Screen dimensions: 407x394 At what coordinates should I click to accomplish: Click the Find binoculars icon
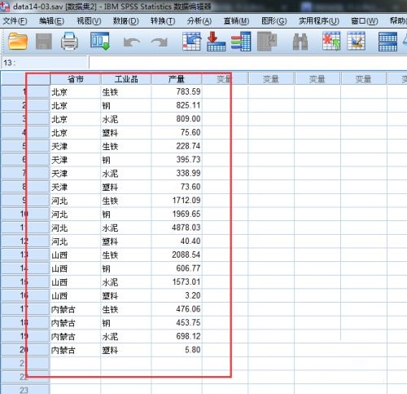300,42
